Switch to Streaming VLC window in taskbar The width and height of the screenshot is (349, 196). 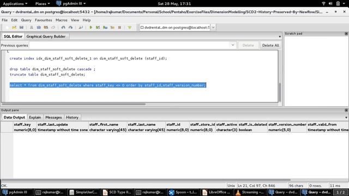pos(250,192)
